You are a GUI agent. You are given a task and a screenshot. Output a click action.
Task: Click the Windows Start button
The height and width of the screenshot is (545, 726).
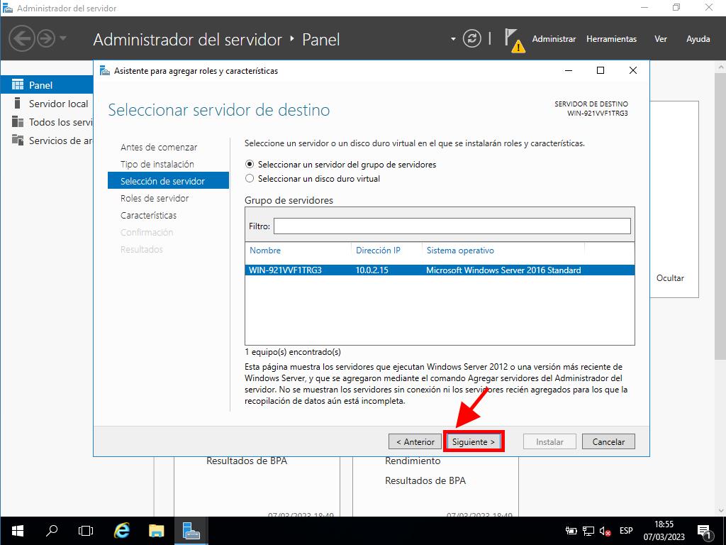click(17, 530)
